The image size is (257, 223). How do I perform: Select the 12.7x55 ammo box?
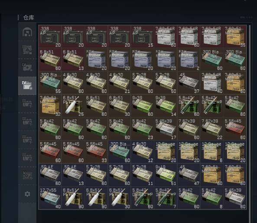[50, 198]
